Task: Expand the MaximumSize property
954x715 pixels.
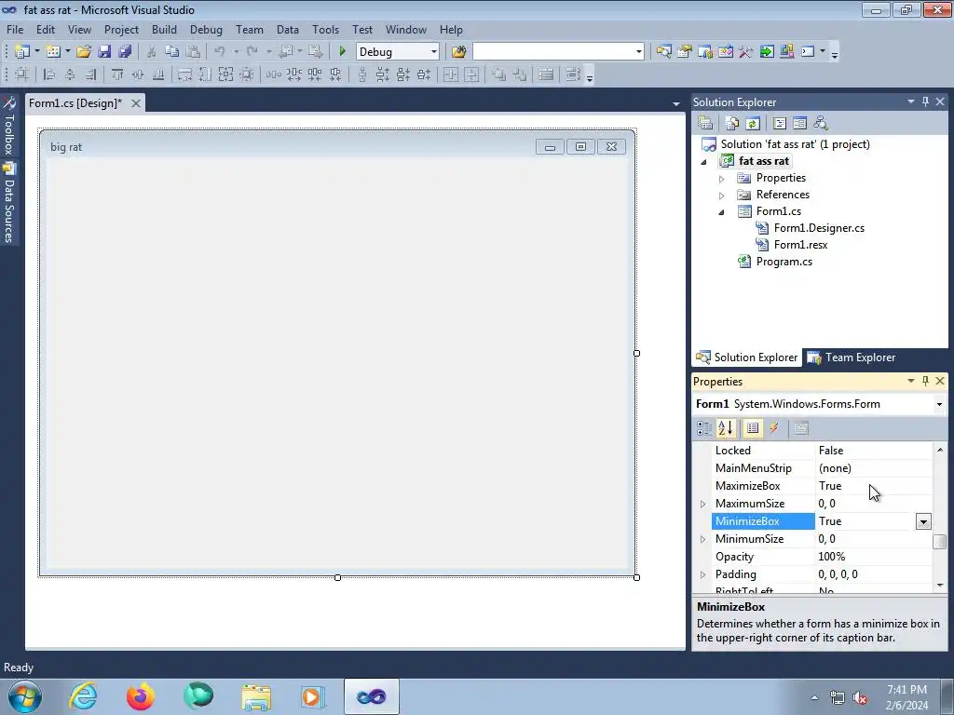Action: click(702, 504)
